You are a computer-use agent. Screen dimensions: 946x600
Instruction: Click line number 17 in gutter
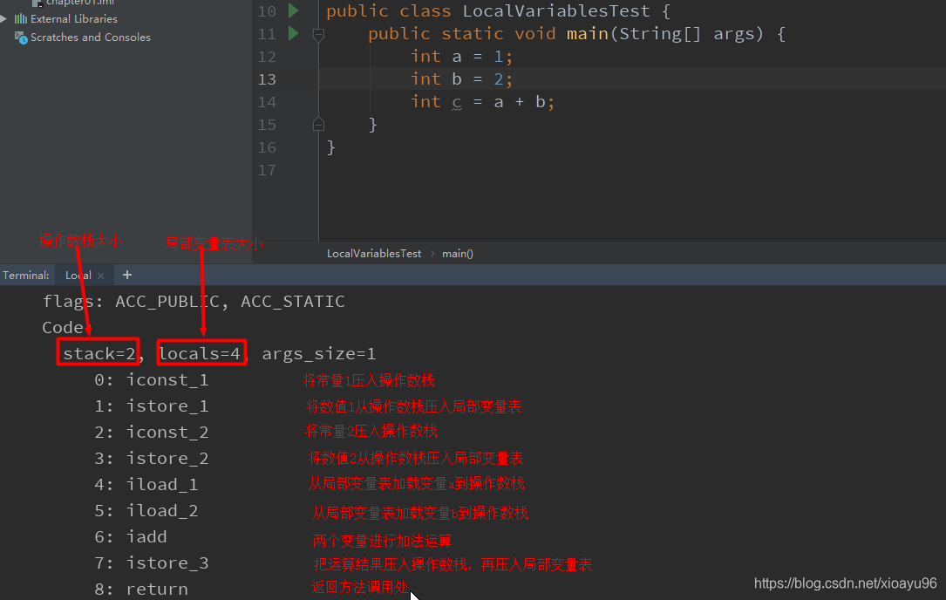(x=267, y=170)
